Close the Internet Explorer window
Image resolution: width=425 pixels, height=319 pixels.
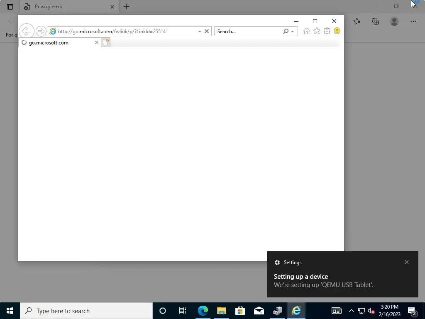tap(334, 21)
